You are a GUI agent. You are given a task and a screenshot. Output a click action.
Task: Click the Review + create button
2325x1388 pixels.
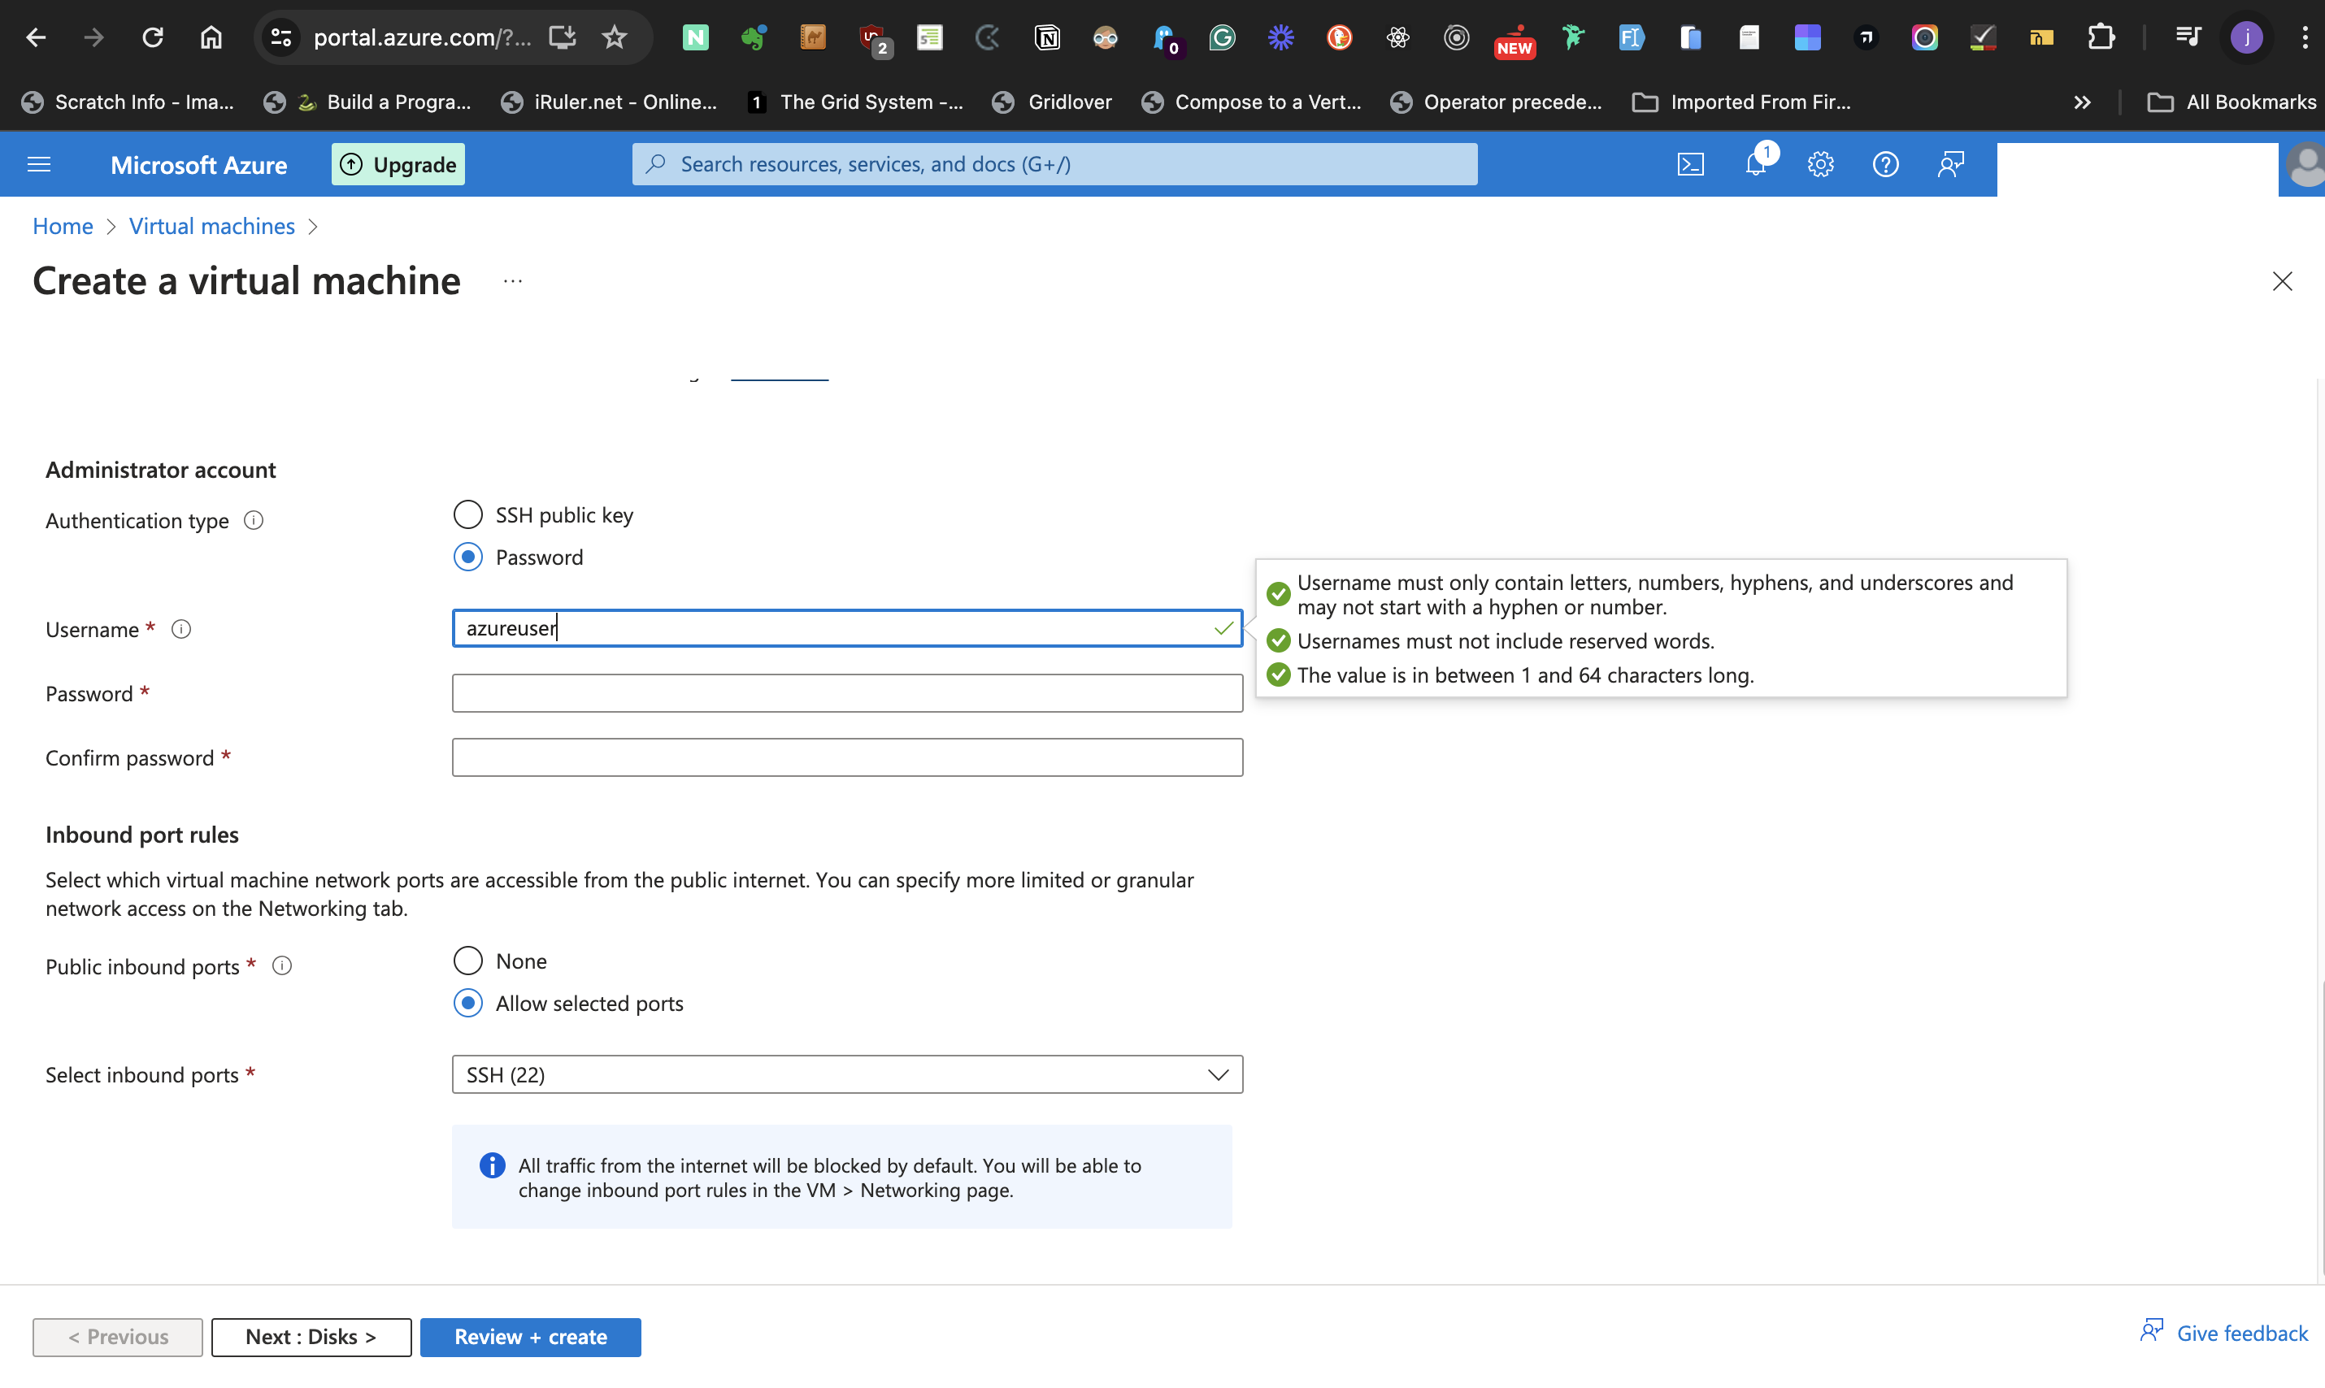tap(531, 1337)
